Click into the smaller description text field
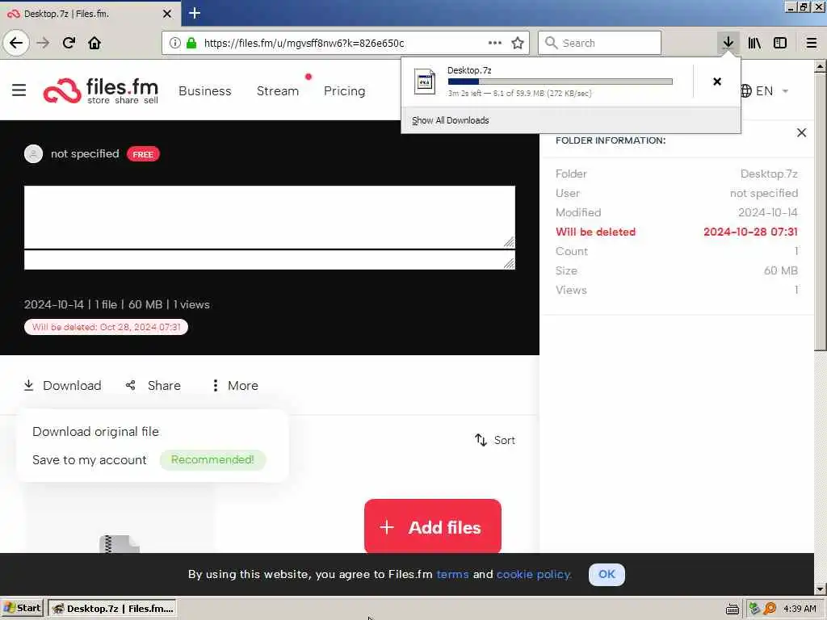This screenshot has height=620, width=827. pyautogui.click(x=270, y=260)
